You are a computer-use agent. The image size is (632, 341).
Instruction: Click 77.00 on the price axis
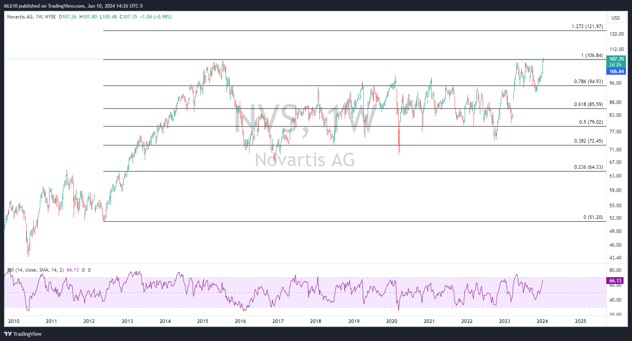[616, 132]
